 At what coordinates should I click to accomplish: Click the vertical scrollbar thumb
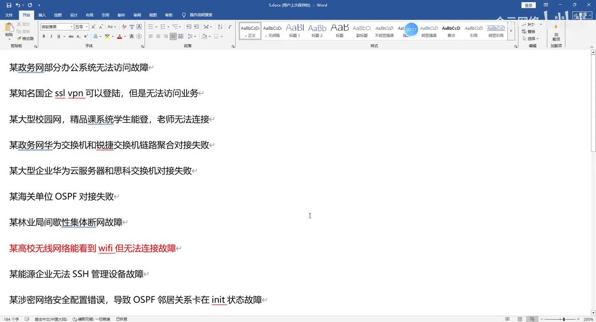tap(593, 103)
